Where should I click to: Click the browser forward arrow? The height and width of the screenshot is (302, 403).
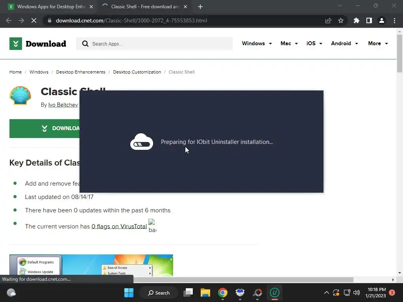(x=21, y=20)
